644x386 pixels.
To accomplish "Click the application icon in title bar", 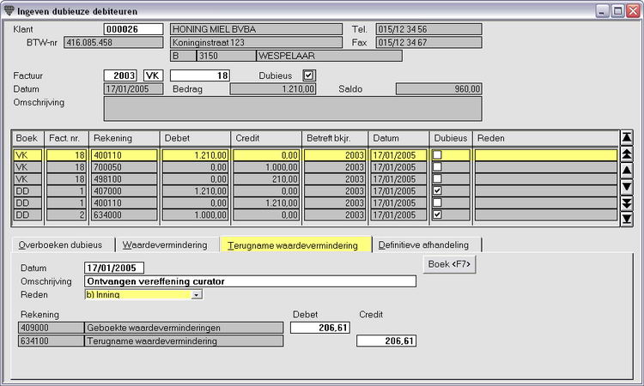I will pos(9,10).
